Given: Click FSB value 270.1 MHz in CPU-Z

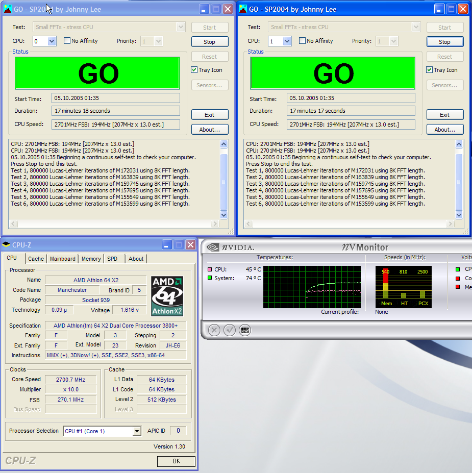Looking at the screenshot, I should (70, 400).
